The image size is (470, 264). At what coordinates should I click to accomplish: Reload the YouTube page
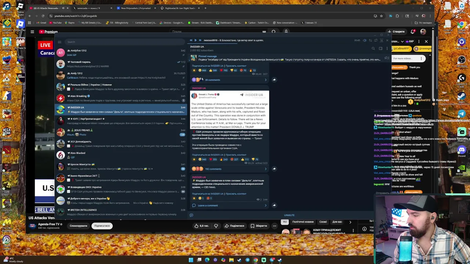coord(43,16)
